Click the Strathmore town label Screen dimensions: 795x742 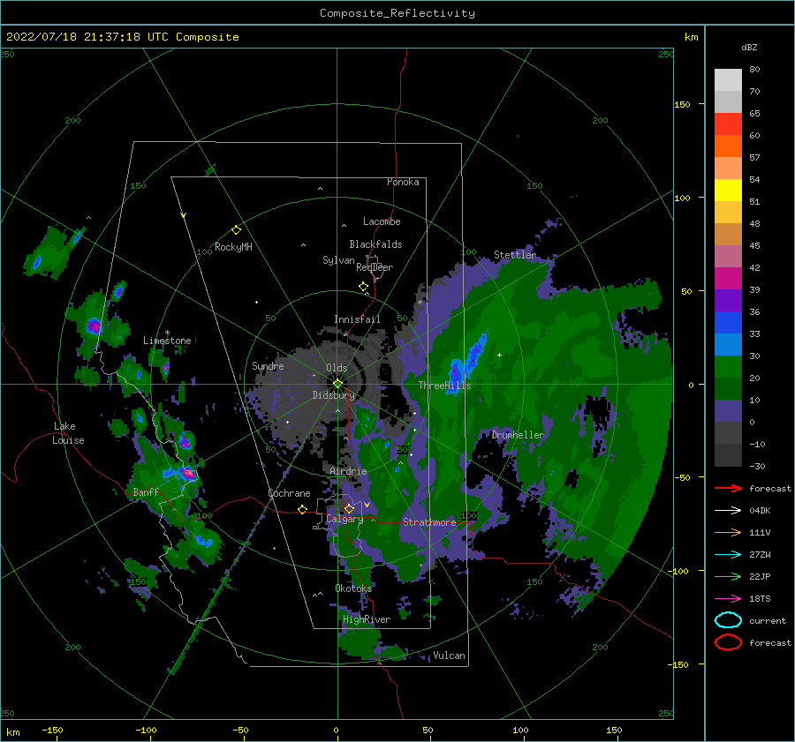click(429, 522)
